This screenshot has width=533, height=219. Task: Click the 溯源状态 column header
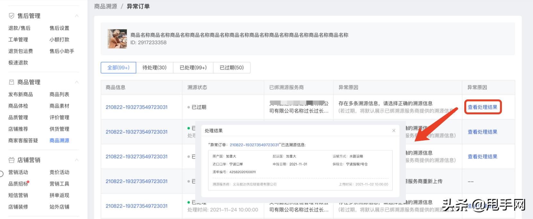point(197,87)
